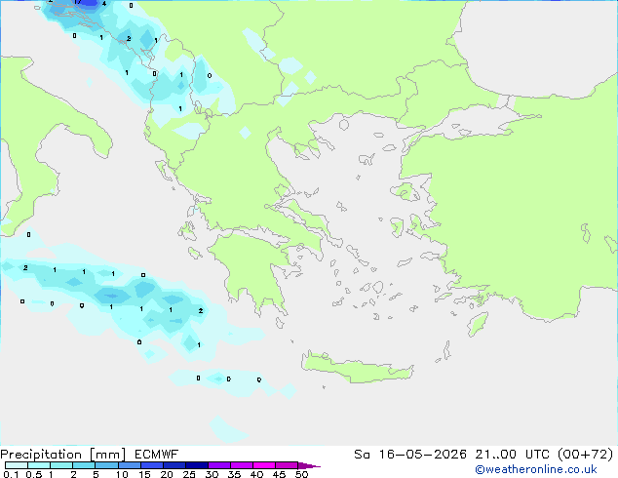Click the 0.1–0.5 mm legend swatch
The image size is (618, 478).
[17, 465]
